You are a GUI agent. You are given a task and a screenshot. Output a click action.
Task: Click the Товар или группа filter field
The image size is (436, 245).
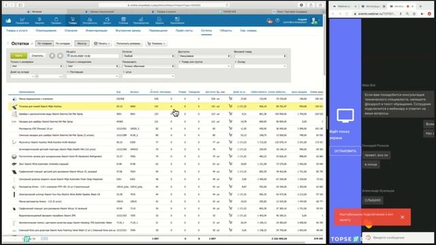click(204, 66)
